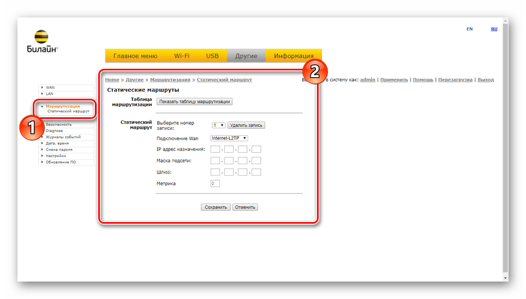Screen dimensions: 526x299
Task: Click first octet of Шлюз field
Action: point(215,172)
